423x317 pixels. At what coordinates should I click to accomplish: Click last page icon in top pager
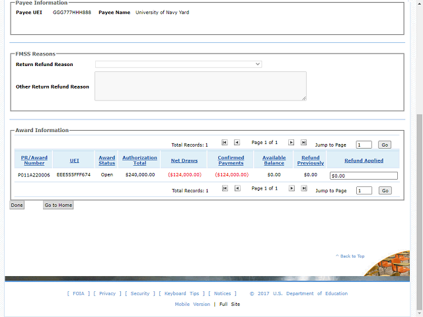(303, 142)
